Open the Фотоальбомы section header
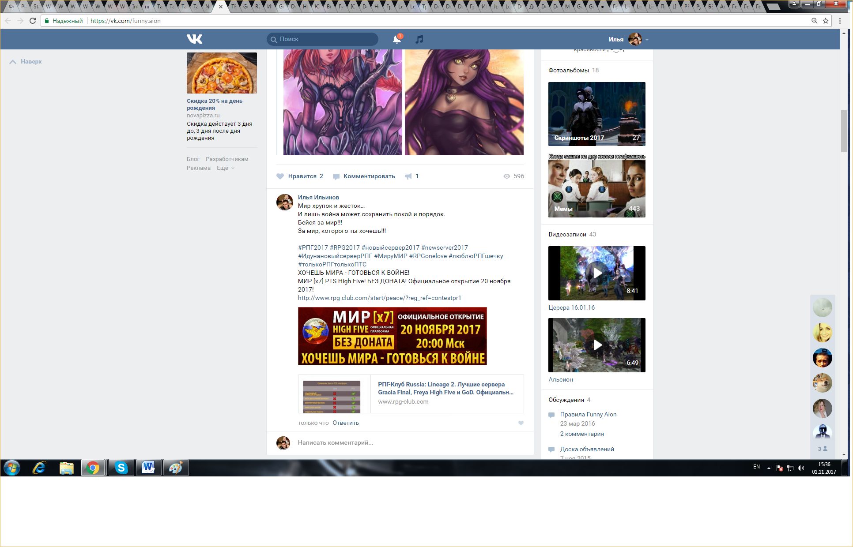853x547 pixels. click(x=574, y=70)
